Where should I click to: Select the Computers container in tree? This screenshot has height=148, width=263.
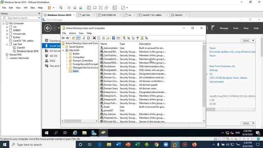point(78,57)
